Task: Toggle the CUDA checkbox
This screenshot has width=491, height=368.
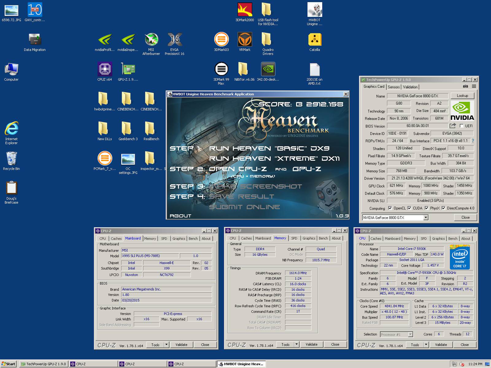Action: (x=409, y=208)
